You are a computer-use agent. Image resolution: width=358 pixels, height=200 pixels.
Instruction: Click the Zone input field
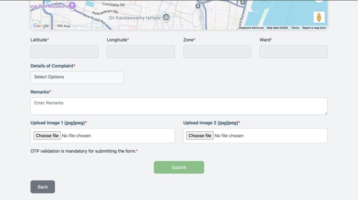point(217,51)
